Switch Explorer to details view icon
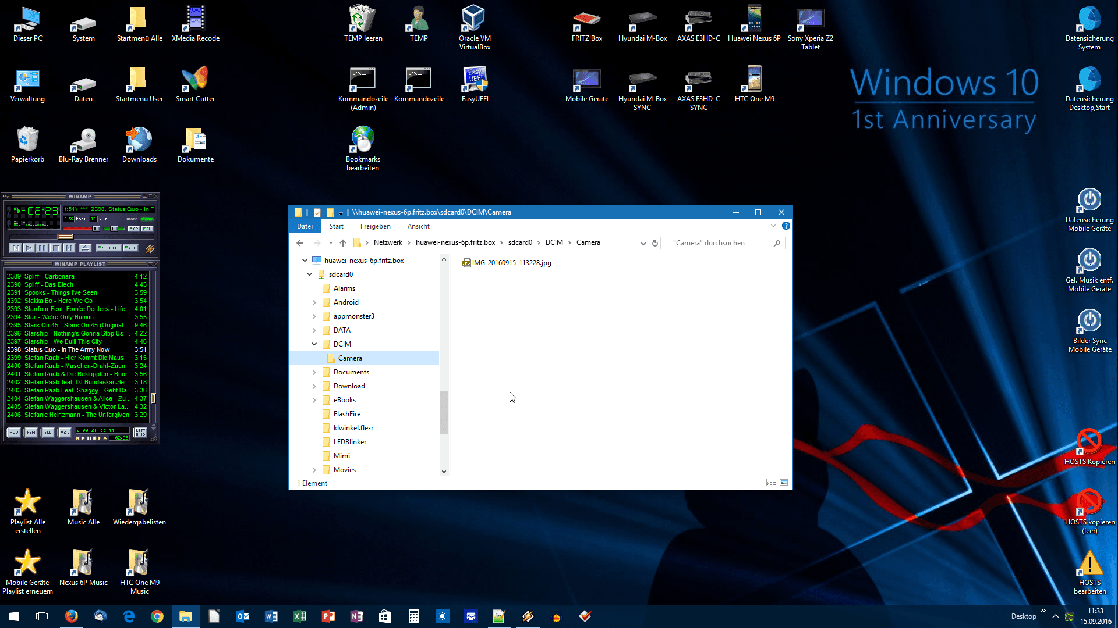1118x628 pixels. 771,483
